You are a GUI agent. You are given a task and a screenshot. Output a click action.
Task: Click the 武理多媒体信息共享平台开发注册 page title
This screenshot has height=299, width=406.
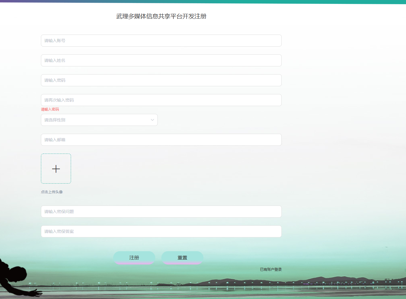coord(161,16)
